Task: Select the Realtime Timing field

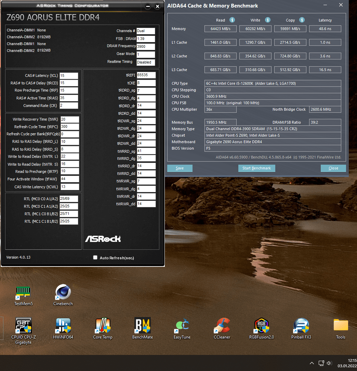Action: 146,62
